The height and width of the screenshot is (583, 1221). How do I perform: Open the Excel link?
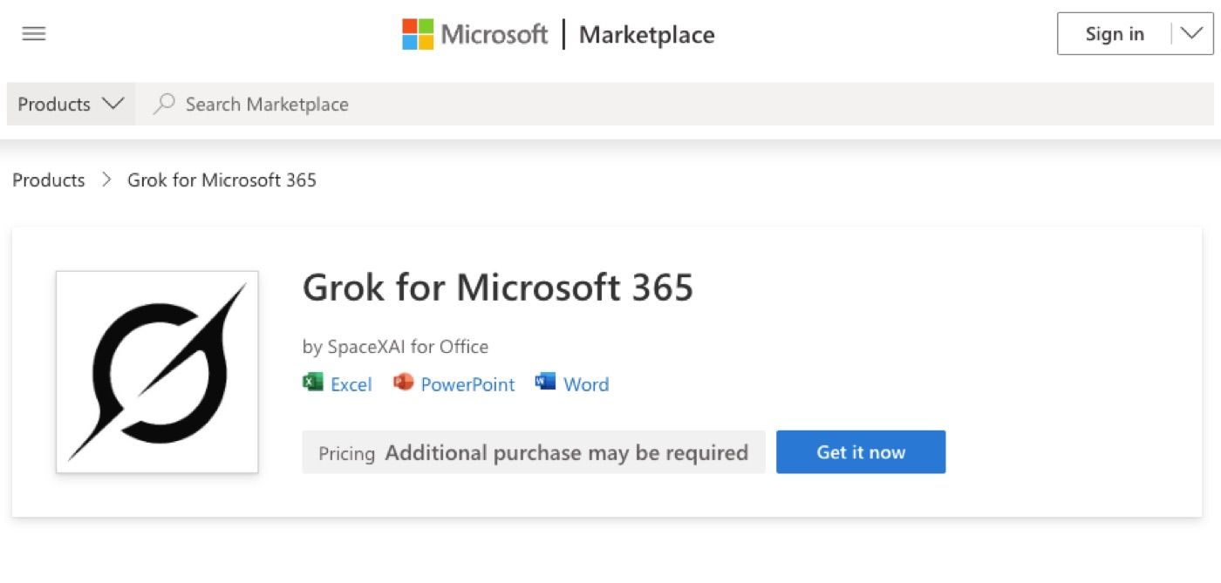(x=351, y=384)
